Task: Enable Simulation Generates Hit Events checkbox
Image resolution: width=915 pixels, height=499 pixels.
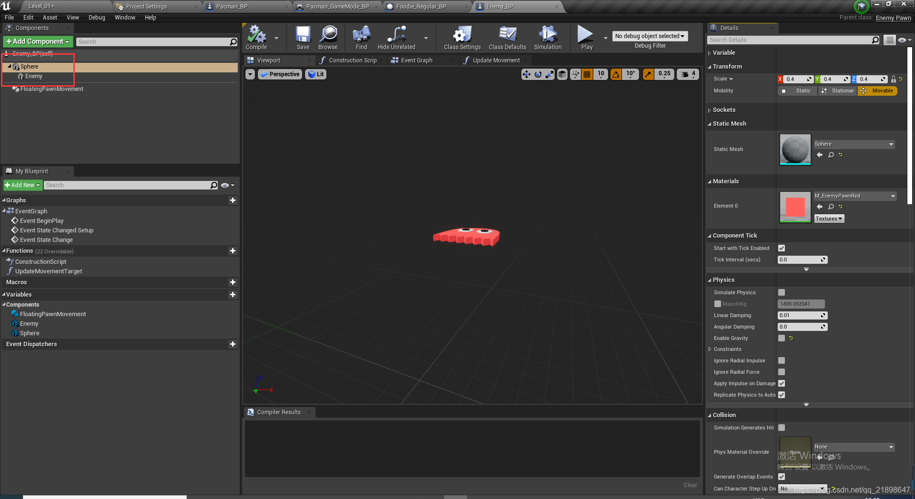Action: 782,428
